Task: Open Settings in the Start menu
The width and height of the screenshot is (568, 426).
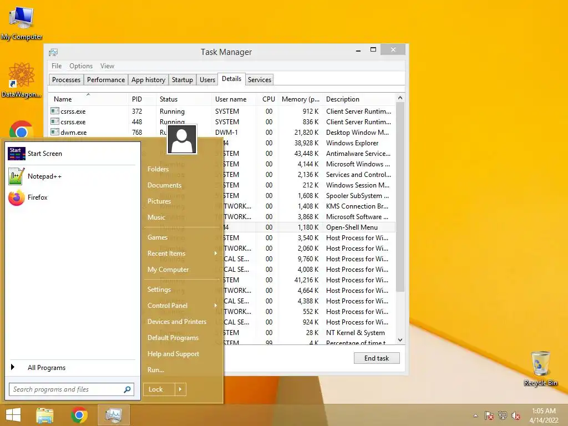Action: (182, 290)
